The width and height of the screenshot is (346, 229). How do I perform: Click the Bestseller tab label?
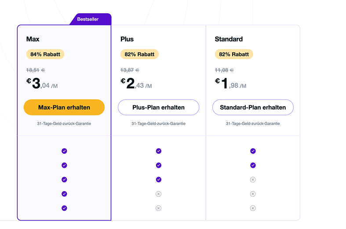tap(88, 19)
